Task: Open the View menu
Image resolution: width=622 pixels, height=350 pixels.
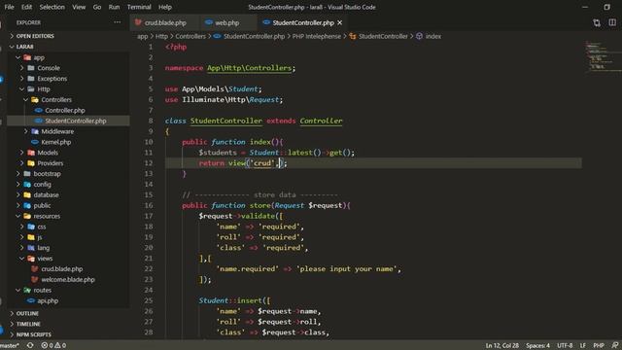Action: coord(79,7)
